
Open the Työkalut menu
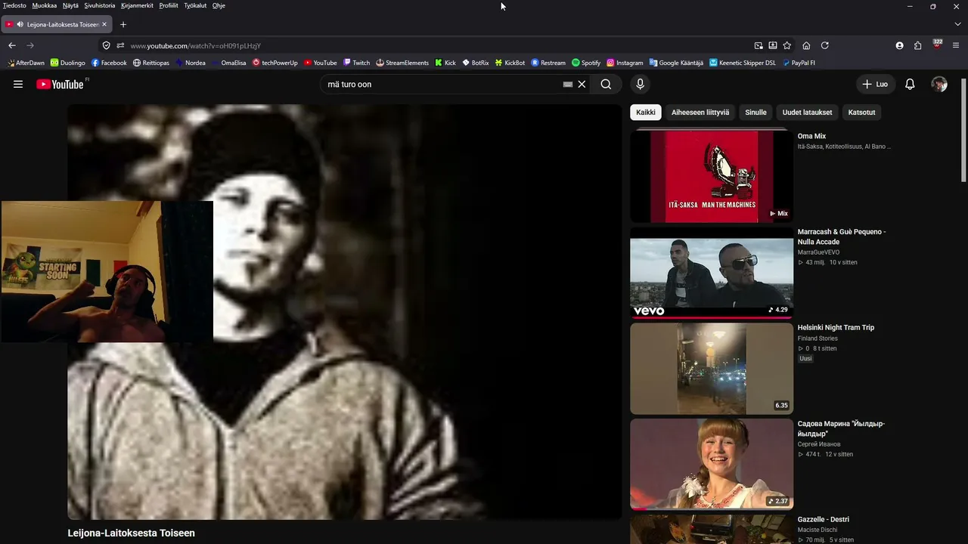click(x=195, y=5)
